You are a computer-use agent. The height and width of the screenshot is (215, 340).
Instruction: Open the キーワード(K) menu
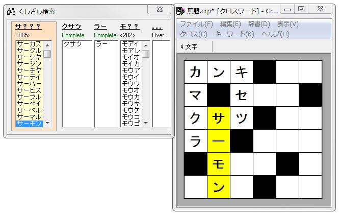tap(234, 34)
